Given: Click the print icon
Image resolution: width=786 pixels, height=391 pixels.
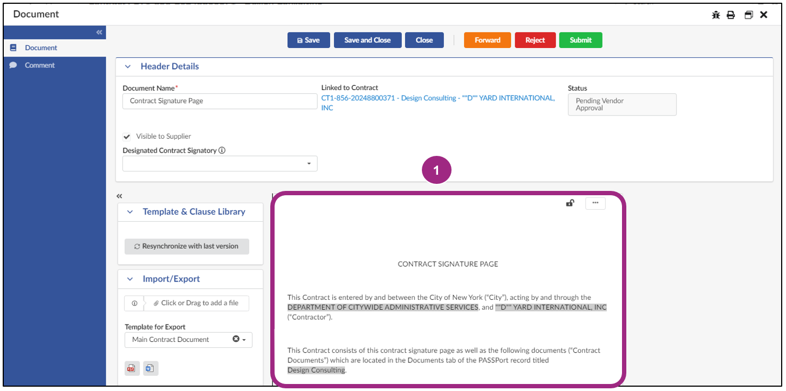Looking at the screenshot, I should click(731, 15).
